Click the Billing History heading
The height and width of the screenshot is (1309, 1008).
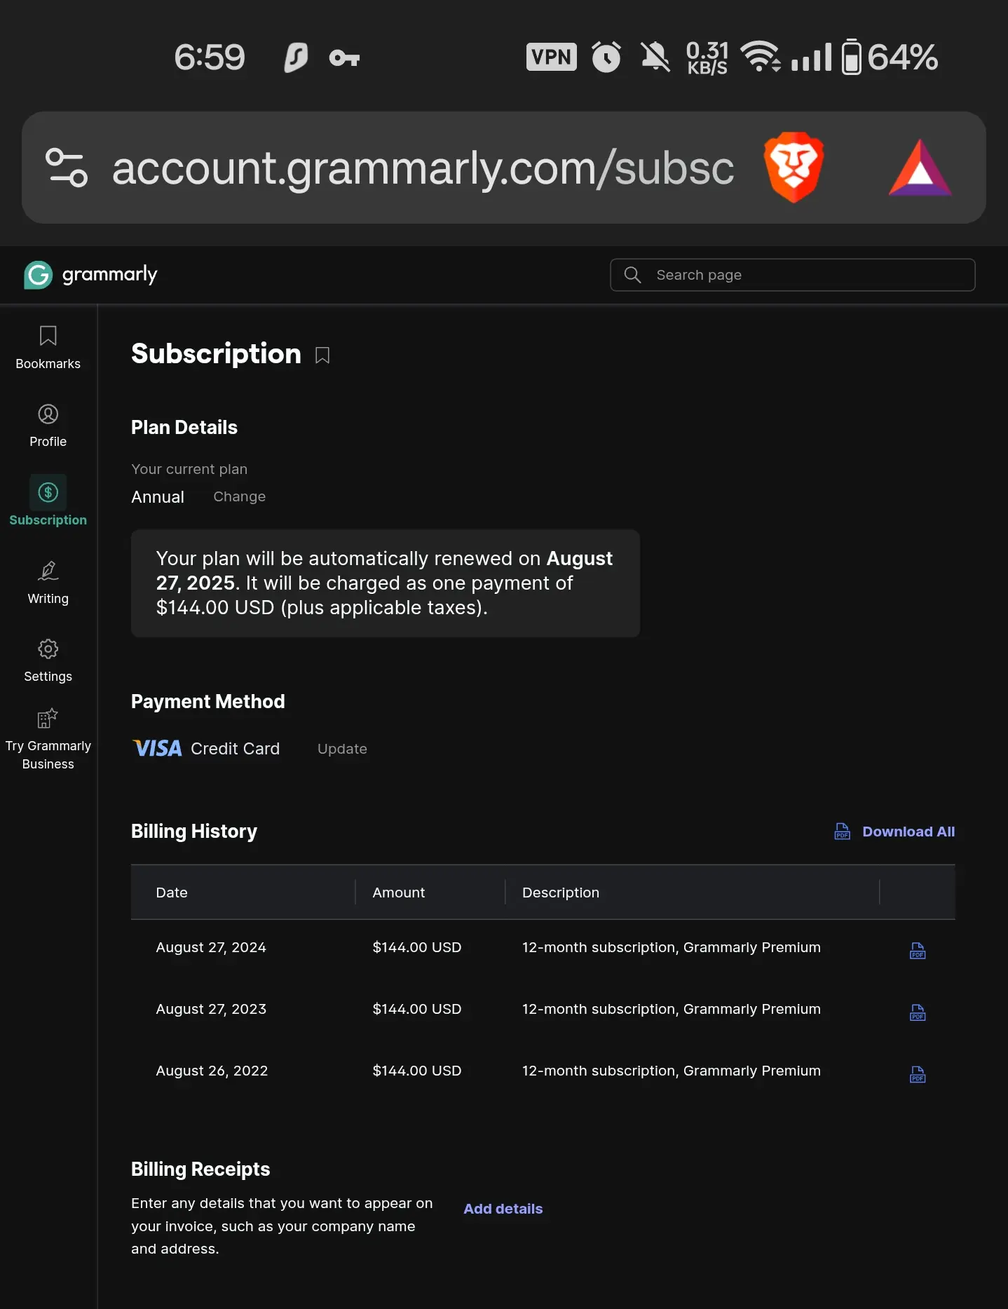[x=194, y=832]
